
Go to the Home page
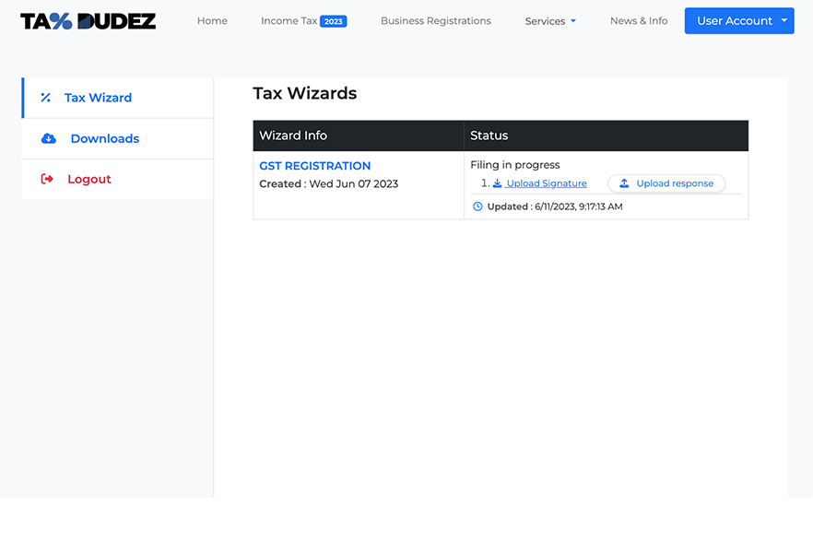coord(212,21)
